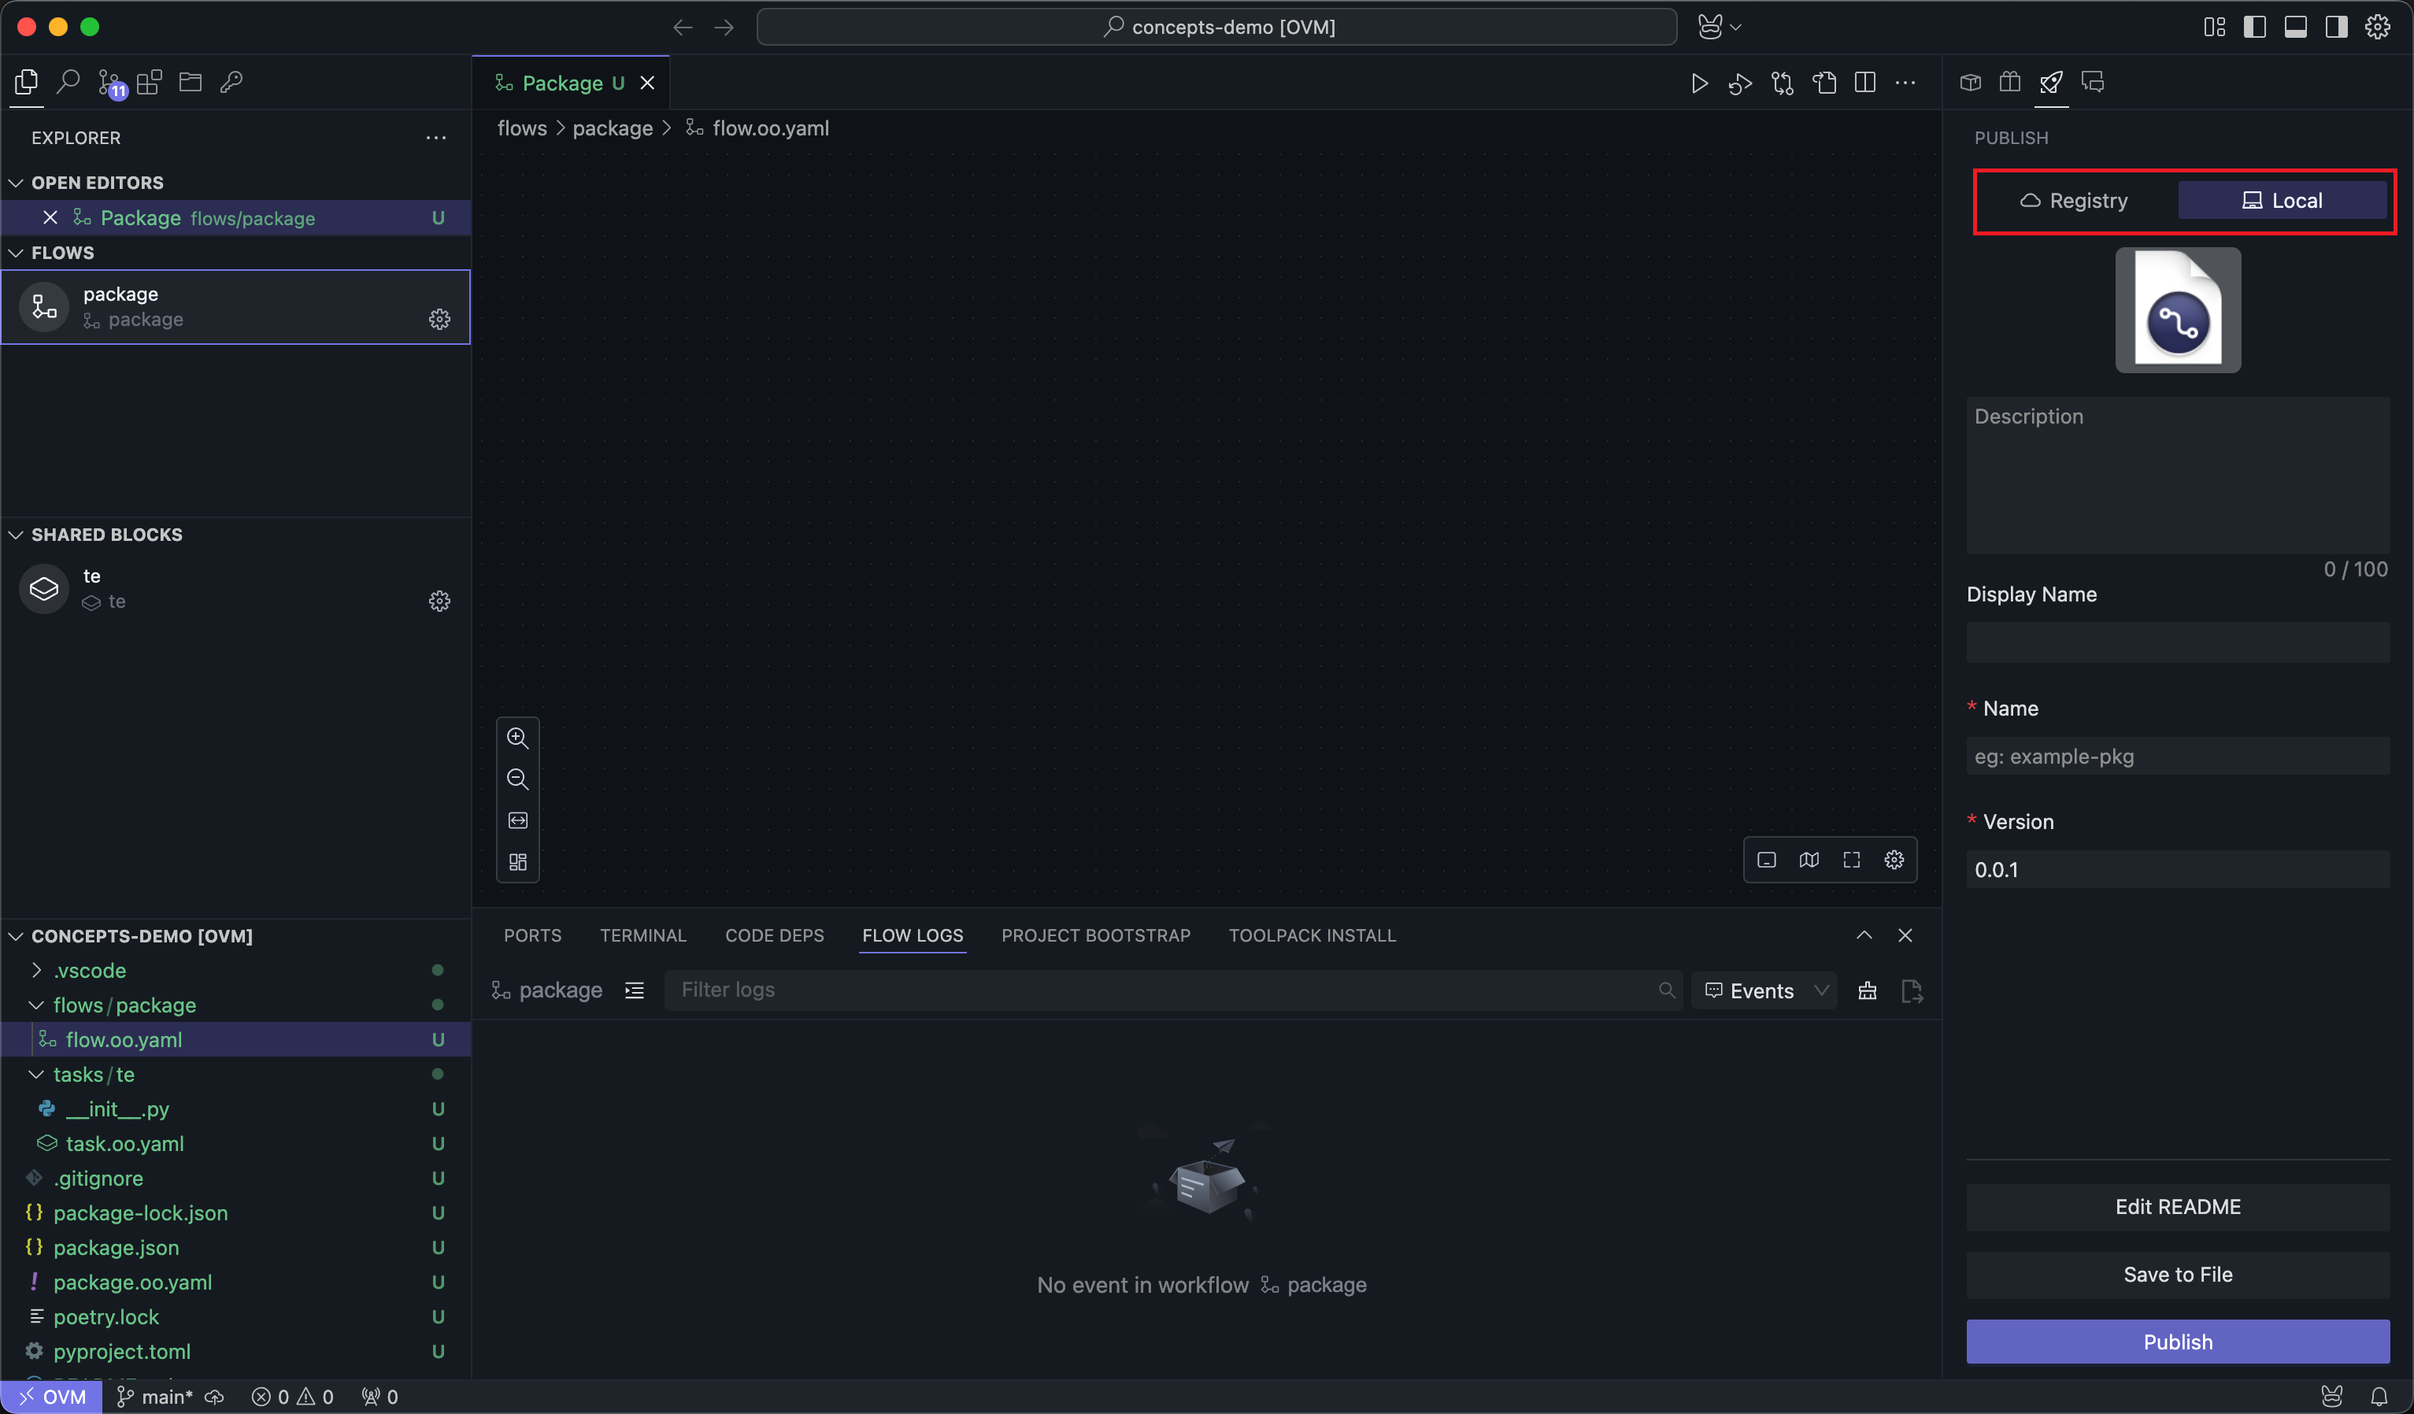Click the clear logs icon beside Events
The height and width of the screenshot is (1414, 2414).
1867,990
